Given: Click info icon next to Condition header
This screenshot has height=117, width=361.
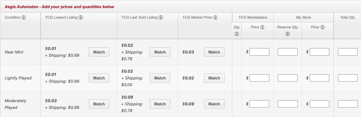Looking at the screenshot, I should [24, 18].
